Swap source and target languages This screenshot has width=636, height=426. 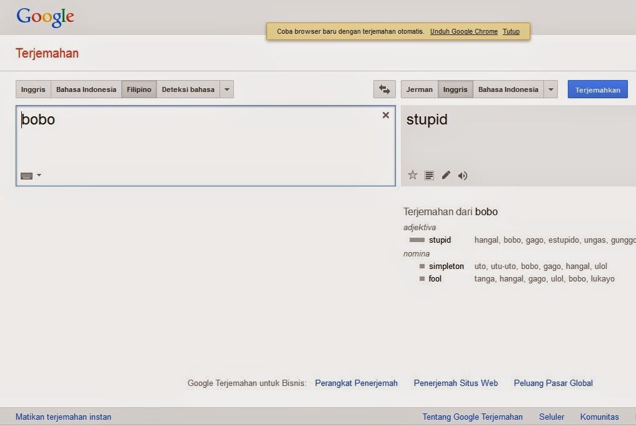coord(384,89)
